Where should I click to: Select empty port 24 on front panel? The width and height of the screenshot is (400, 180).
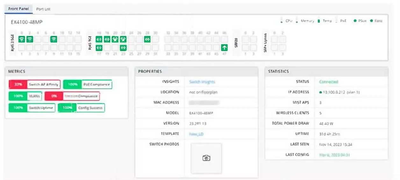[131, 39]
